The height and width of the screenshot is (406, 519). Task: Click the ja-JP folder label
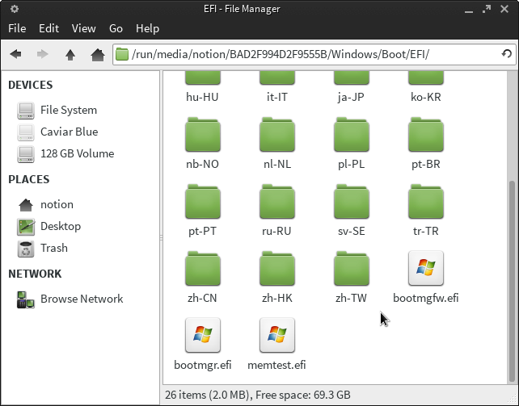coord(351,98)
